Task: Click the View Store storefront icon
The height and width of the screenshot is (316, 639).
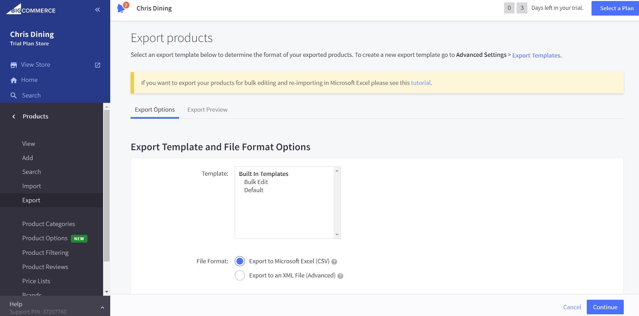Action: 14,65
